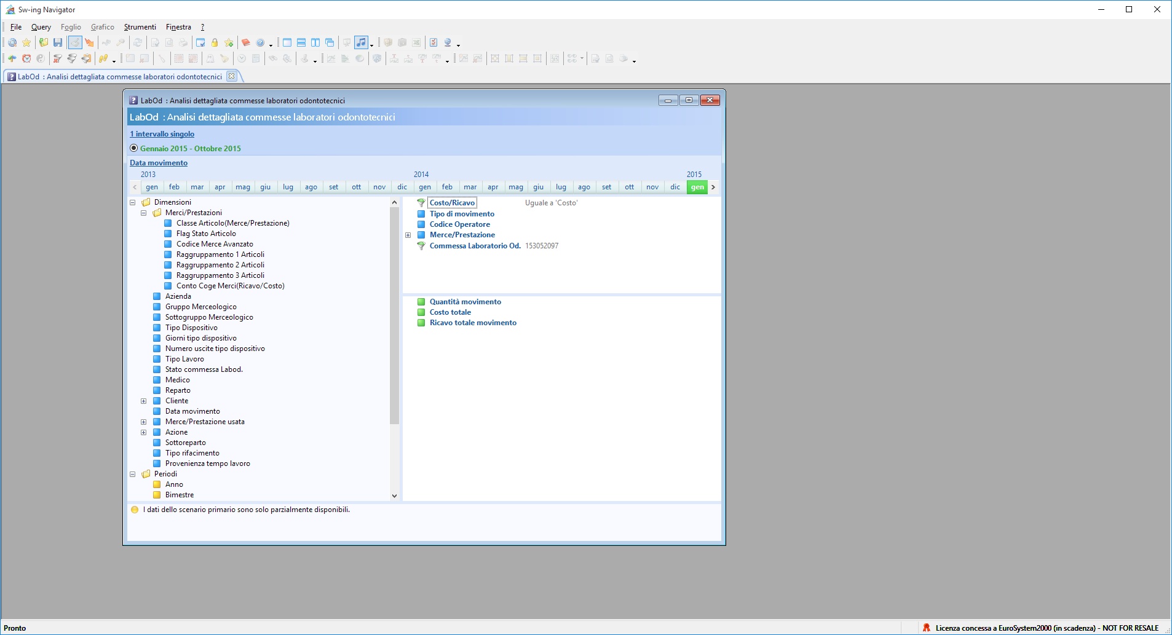Click the Data movimento link

pyautogui.click(x=159, y=163)
